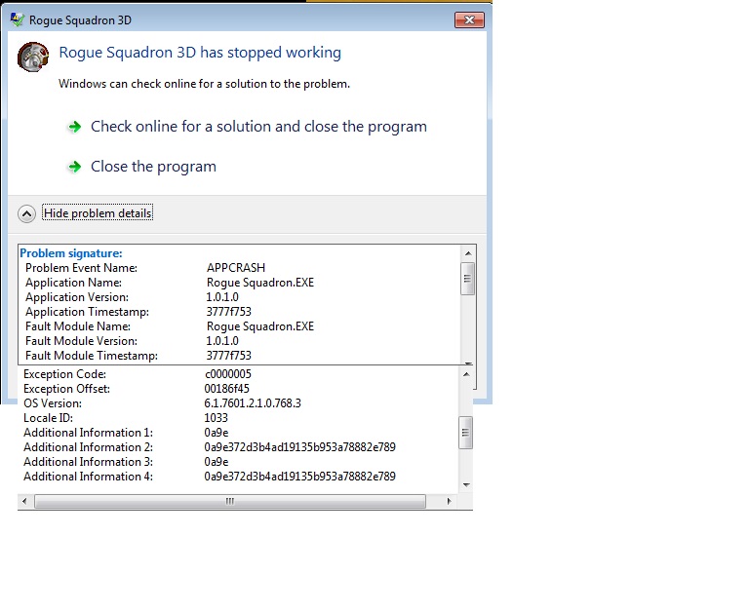
Task: Check online for a solution and close program
Action: tap(258, 127)
